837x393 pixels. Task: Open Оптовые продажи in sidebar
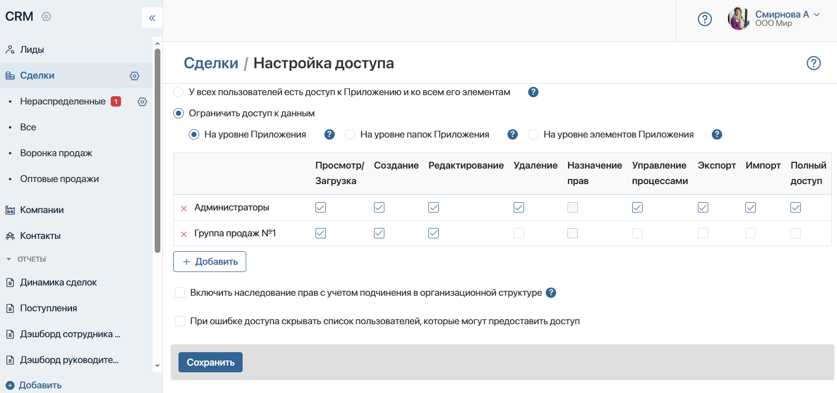(x=59, y=179)
